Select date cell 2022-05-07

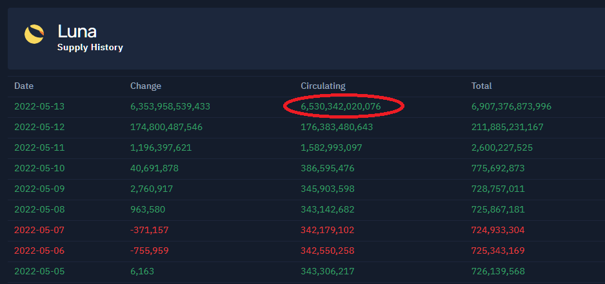tap(39, 230)
